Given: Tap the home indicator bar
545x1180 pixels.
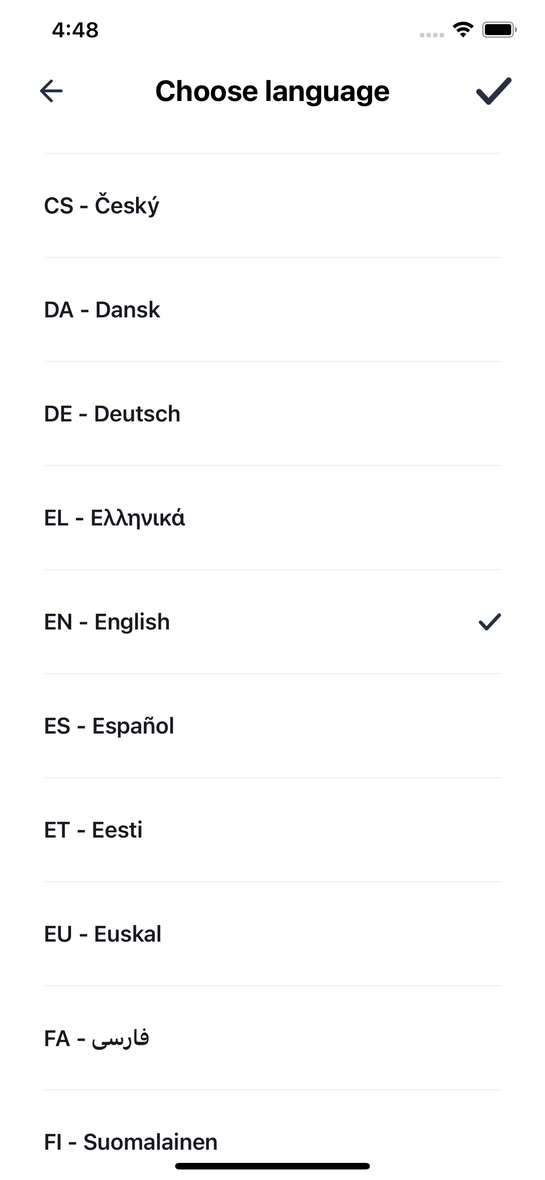Looking at the screenshot, I should click(272, 1166).
